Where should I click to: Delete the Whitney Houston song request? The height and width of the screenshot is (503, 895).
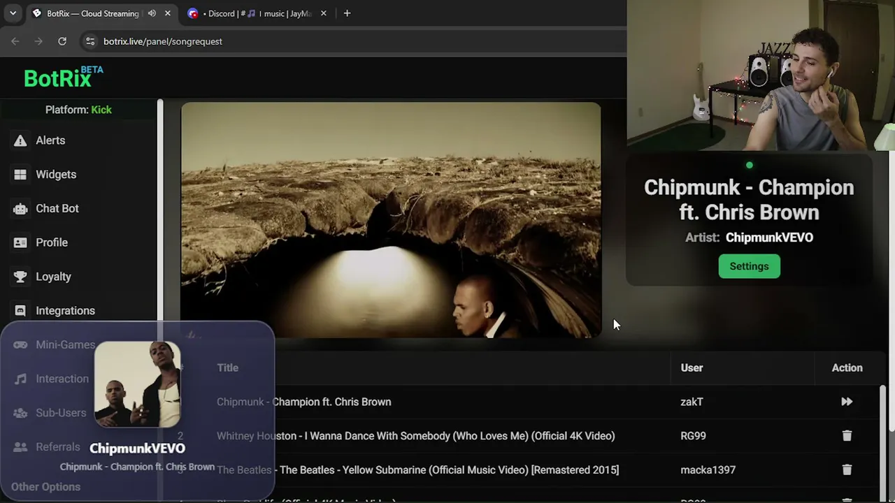847,436
